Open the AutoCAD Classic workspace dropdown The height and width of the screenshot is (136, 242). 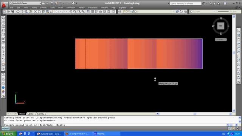(25, 3)
